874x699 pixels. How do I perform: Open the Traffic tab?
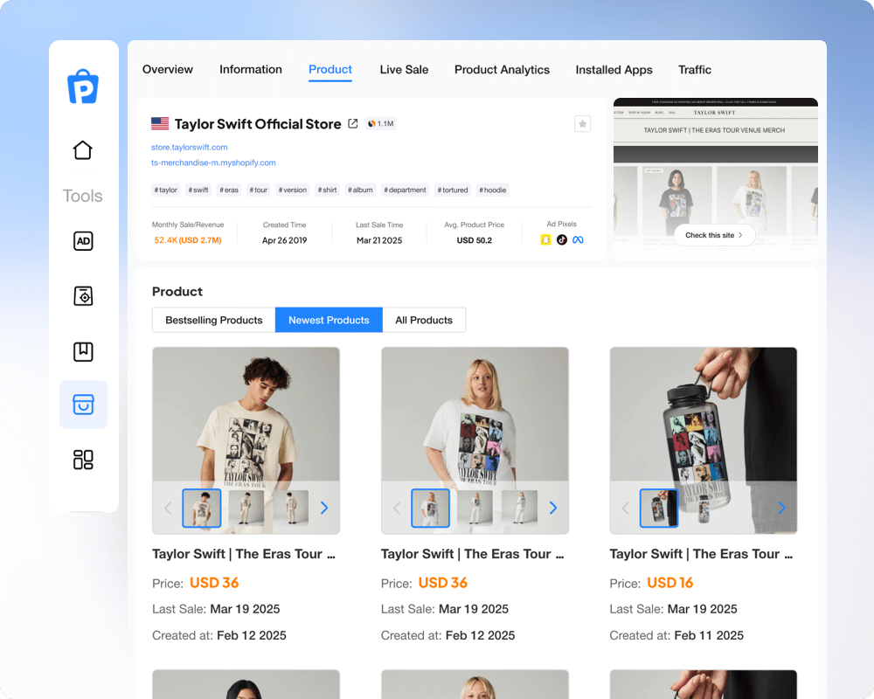tap(695, 70)
